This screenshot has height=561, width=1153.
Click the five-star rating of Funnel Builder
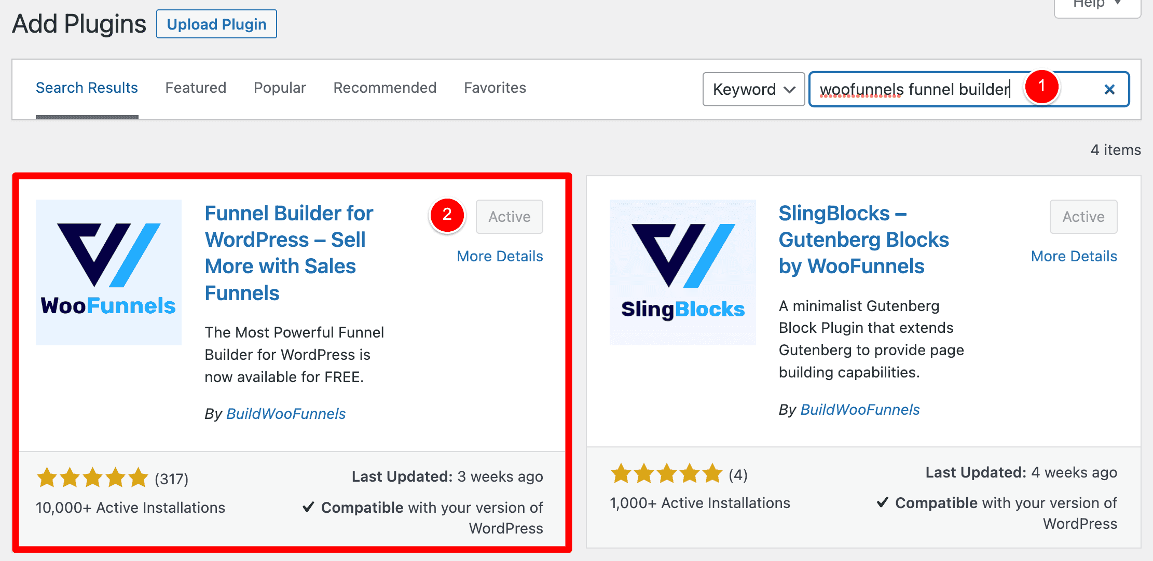(x=92, y=478)
